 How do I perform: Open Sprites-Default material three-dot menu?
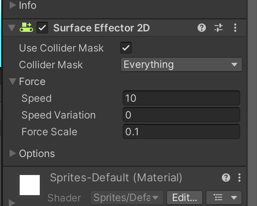click(x=239, y=178)
